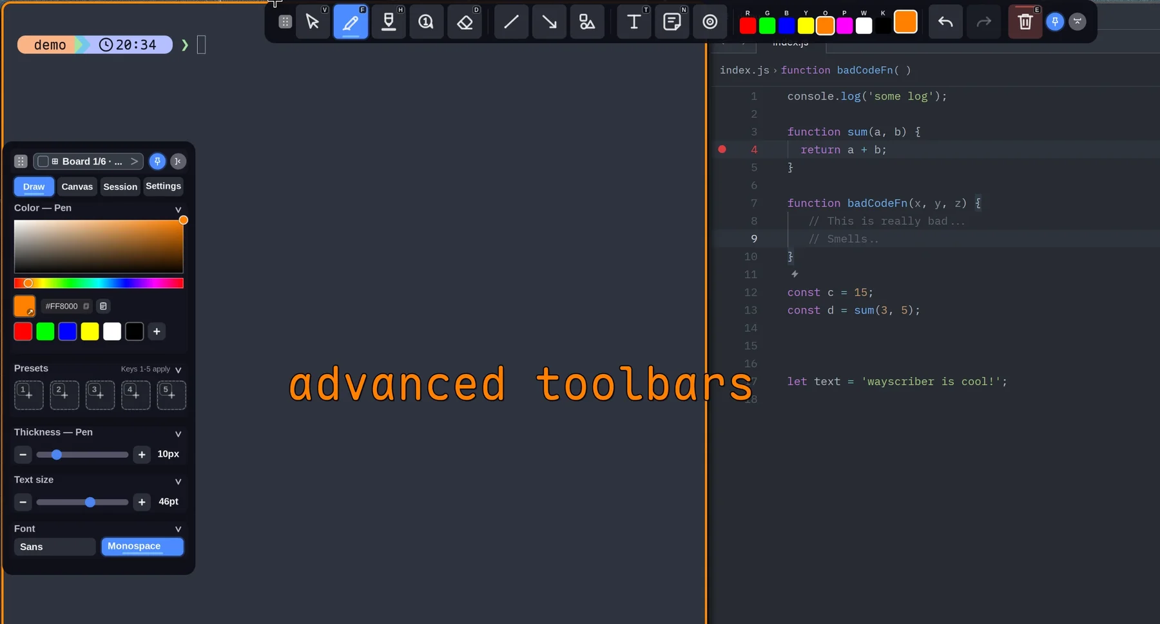
Task: Save to preset slot 3
Action: click(100, 395)
